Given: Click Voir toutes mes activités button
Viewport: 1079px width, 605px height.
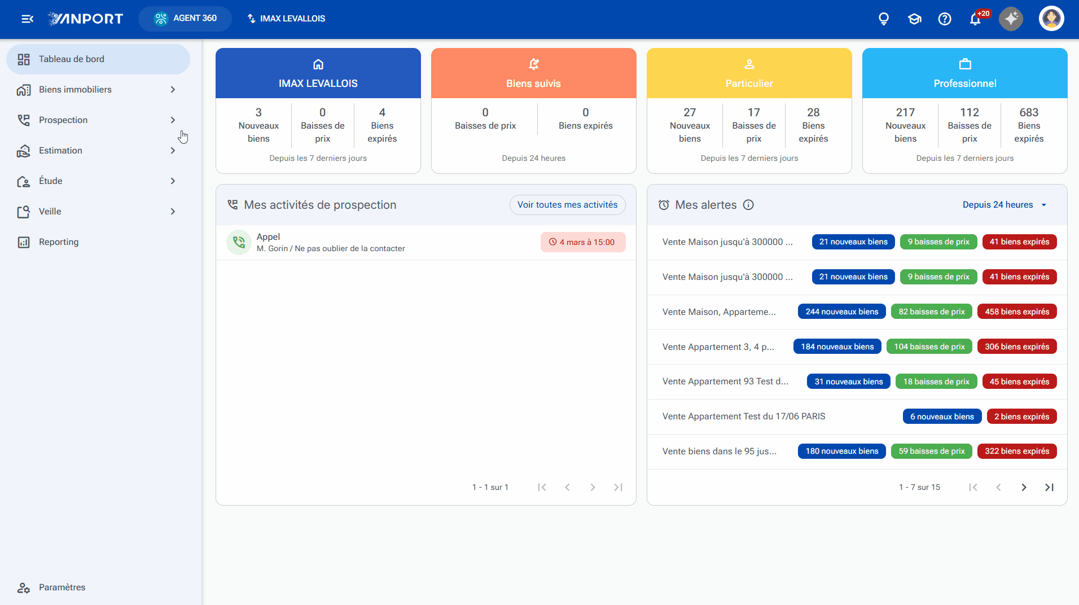Looking at the screenshot, I should (x=567, y=205).
